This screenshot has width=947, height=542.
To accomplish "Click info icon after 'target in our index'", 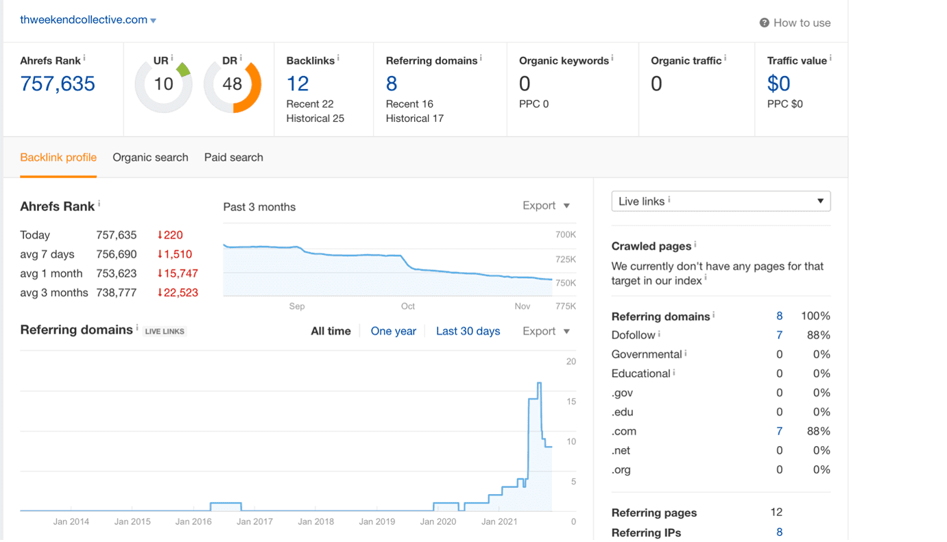I will click(705, 279).
